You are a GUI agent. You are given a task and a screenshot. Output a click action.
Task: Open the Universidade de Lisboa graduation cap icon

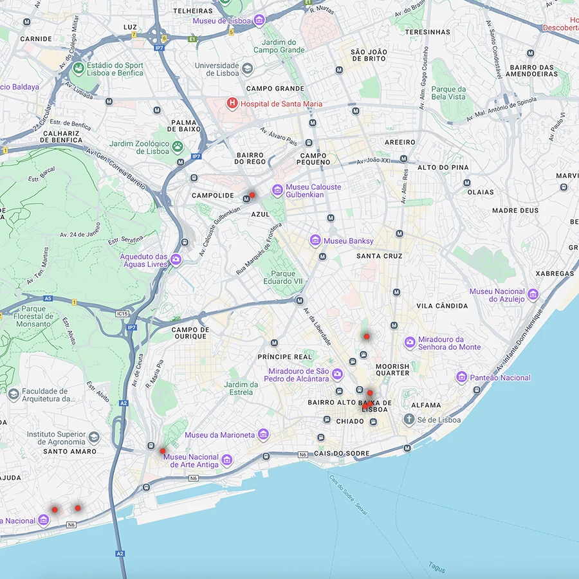pos(247,69)
